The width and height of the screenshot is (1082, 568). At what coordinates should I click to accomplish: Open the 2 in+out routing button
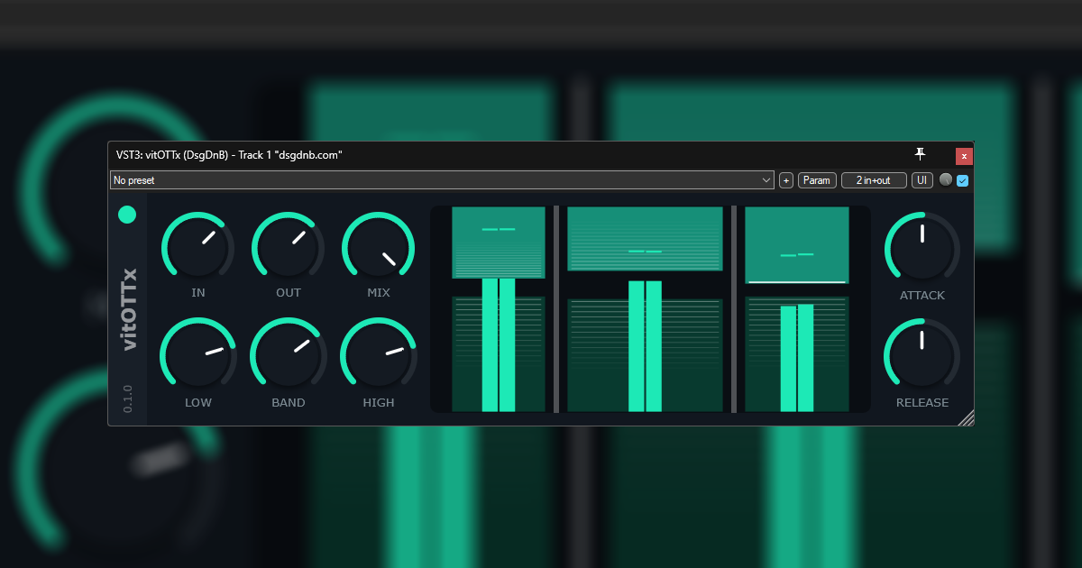pos(874,180)
